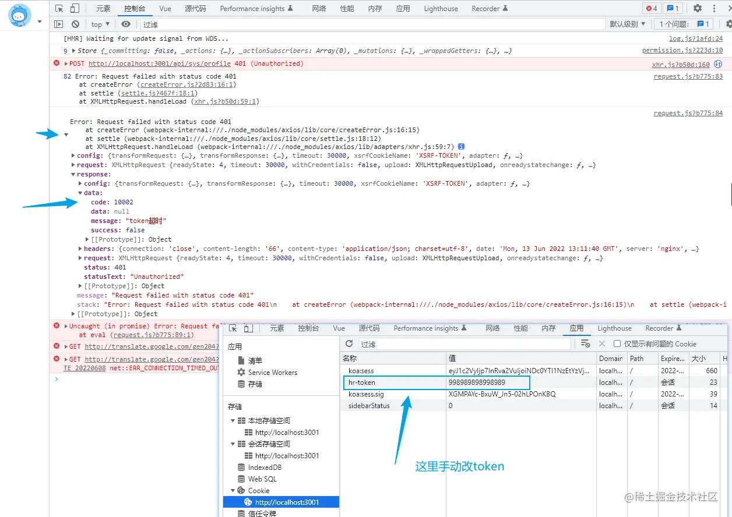Select http://localhost:3001 under 会话存储空间
Viewport: 732px width, 517px height.
pos(287,456)
